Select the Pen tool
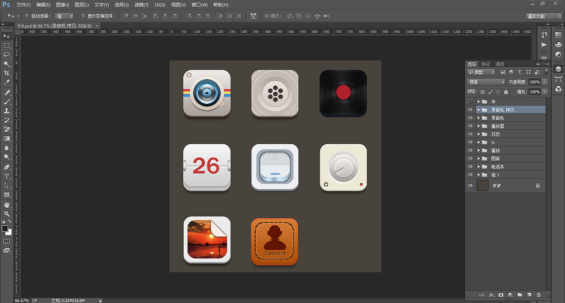Screen dimensions: 565x303 pos(7,167)
